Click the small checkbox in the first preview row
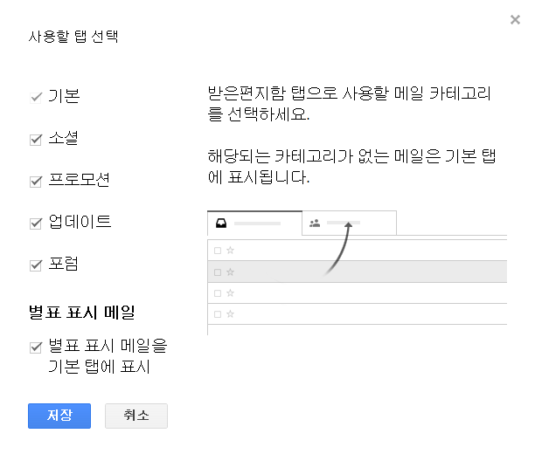The height and width of the screenshot is (454, 535). [218, 251]
